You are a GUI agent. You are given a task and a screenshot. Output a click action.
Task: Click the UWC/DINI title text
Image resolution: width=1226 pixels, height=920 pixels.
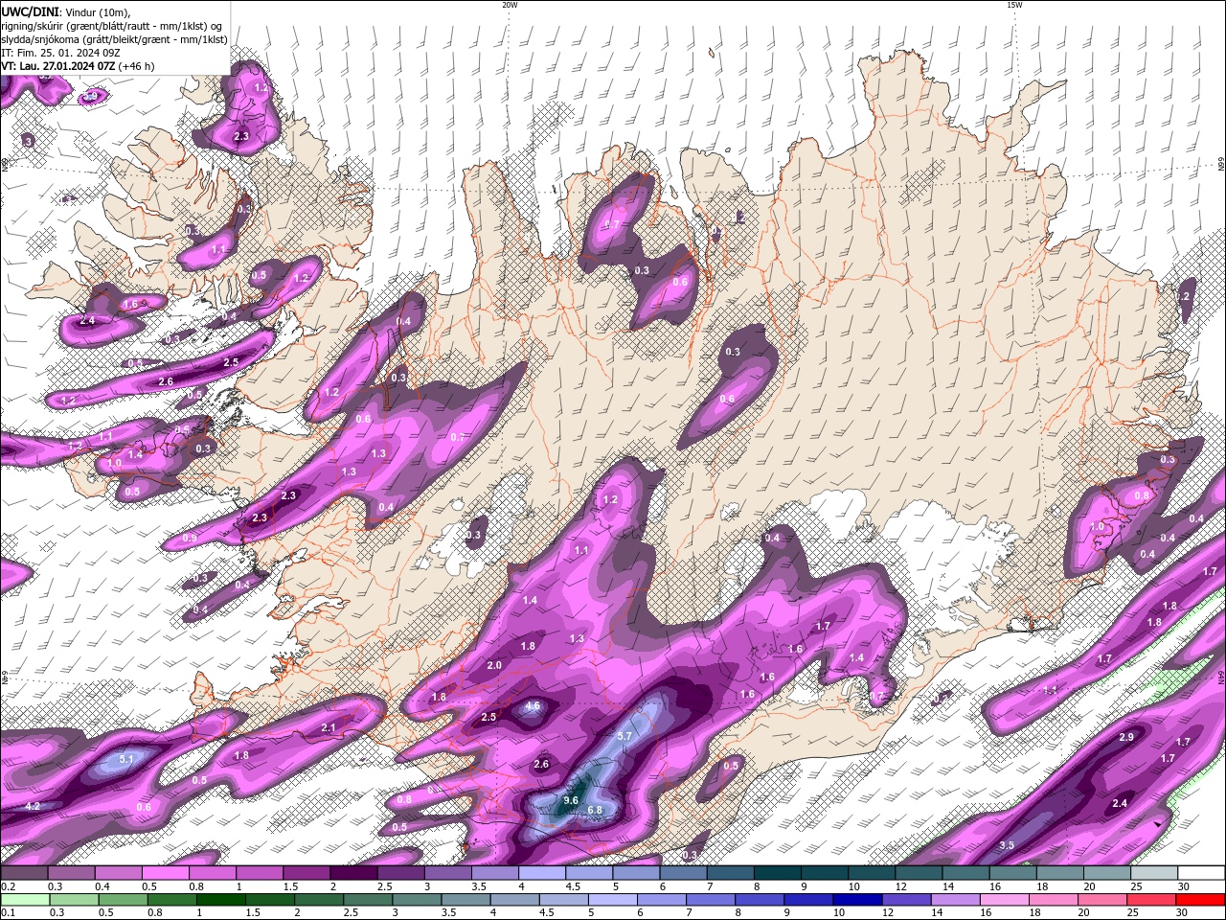[x=31, y=11]
